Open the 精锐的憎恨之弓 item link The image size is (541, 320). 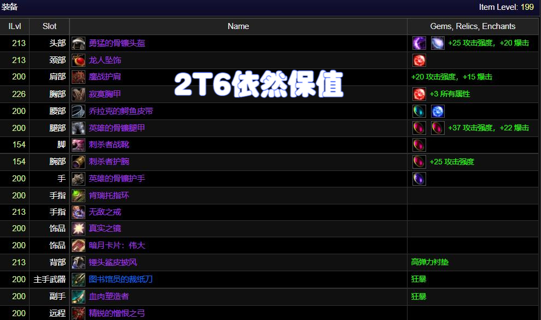click(117, 313)
